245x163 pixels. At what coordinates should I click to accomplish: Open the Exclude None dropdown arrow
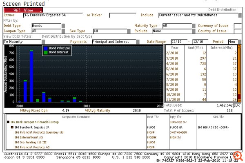[194, 31]
